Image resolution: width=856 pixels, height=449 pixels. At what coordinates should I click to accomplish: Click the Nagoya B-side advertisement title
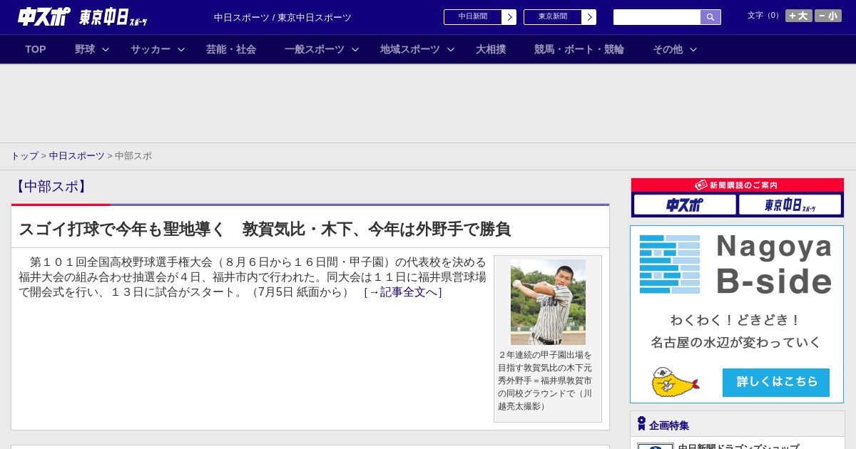click(x=774, y=264)
